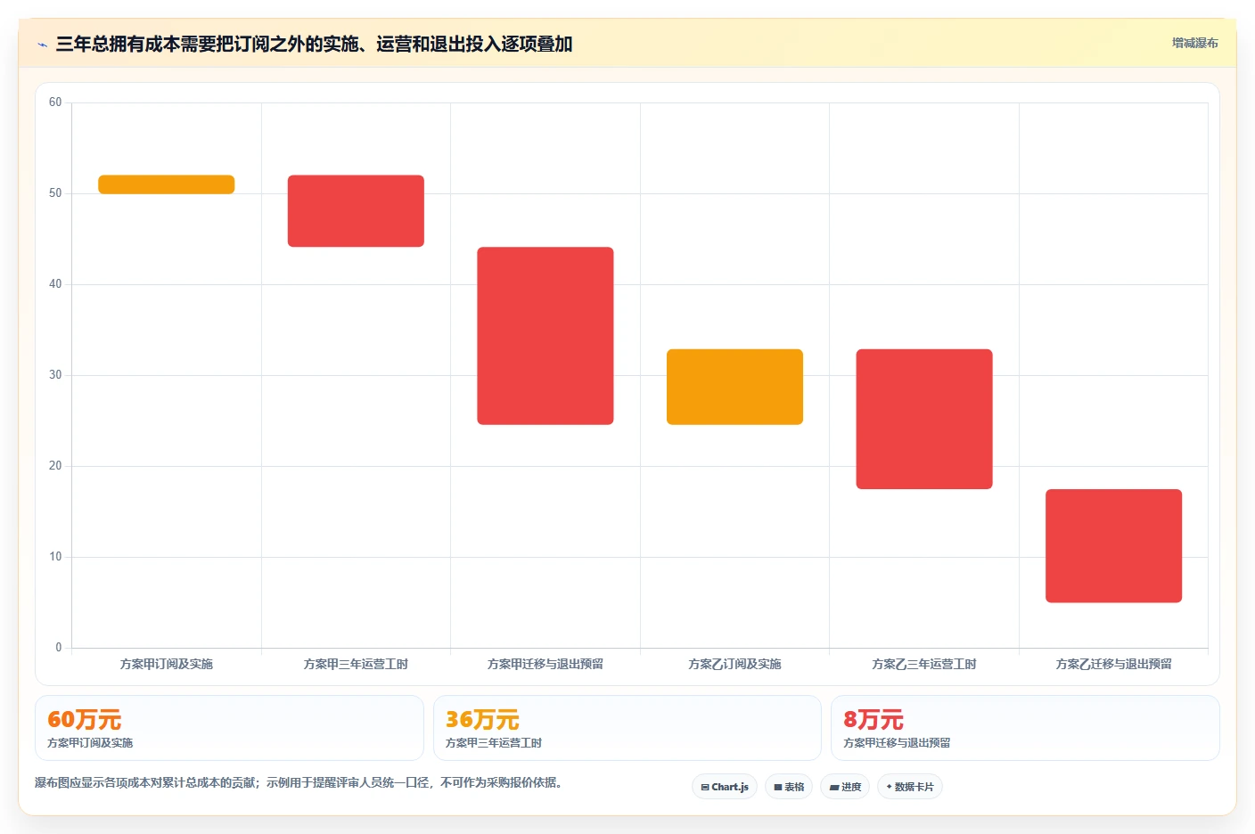Image resolution: width=1255 pixels, height=834 pixels.
Task: Click the red 方案乙三年运营工时 bar
Action: (x=924, y=419)
